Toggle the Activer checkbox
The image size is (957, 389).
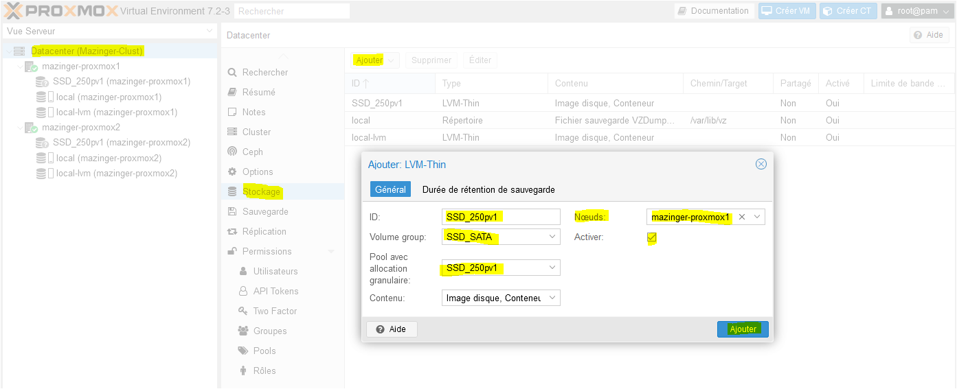click(652, 237)
